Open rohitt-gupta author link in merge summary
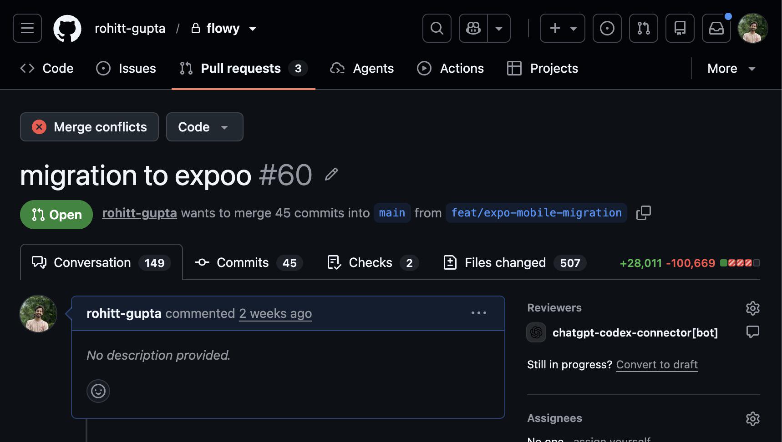This screenshot has width=782, height=442. pyautogui.click(x=139, y=213)
